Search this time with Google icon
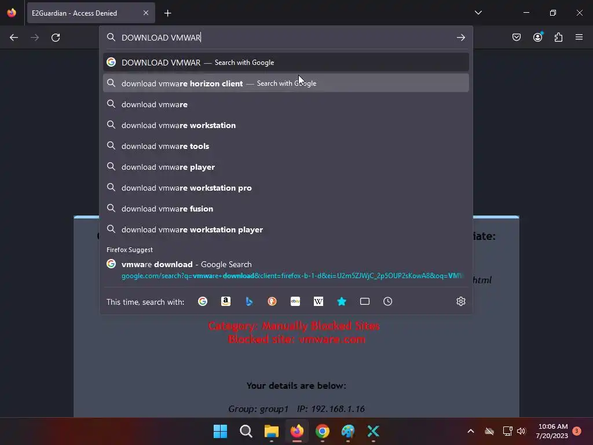The width and height of the screenshot is (593, 445). 203,301
